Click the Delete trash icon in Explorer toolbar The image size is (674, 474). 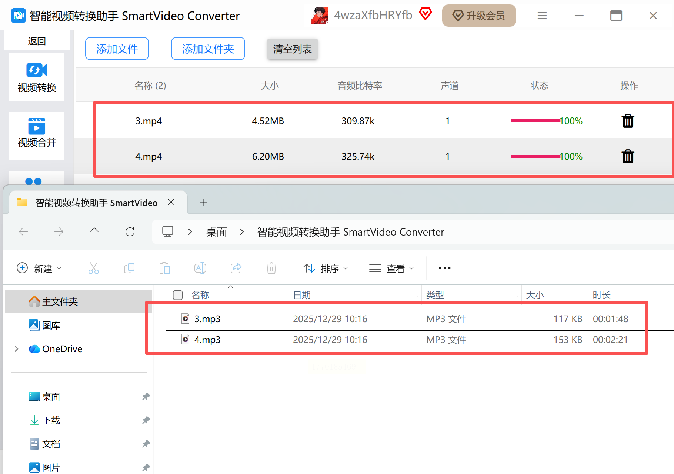point(271,268)
